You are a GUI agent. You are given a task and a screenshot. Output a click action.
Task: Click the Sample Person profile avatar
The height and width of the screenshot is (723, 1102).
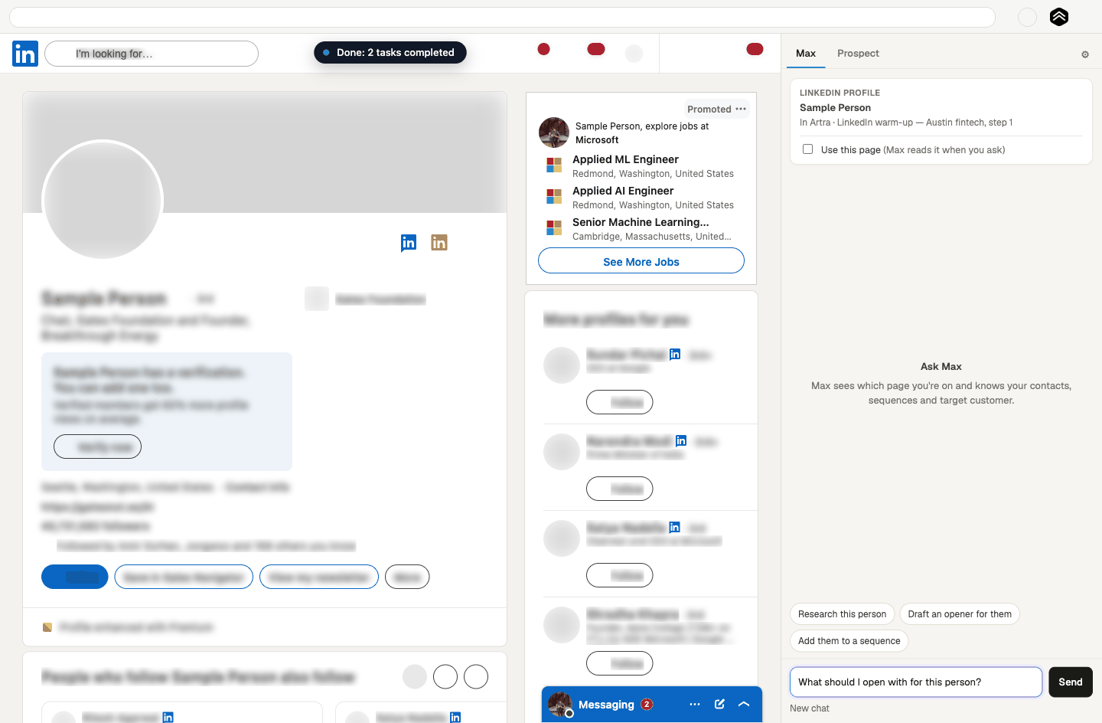click(x=103, y=200)
